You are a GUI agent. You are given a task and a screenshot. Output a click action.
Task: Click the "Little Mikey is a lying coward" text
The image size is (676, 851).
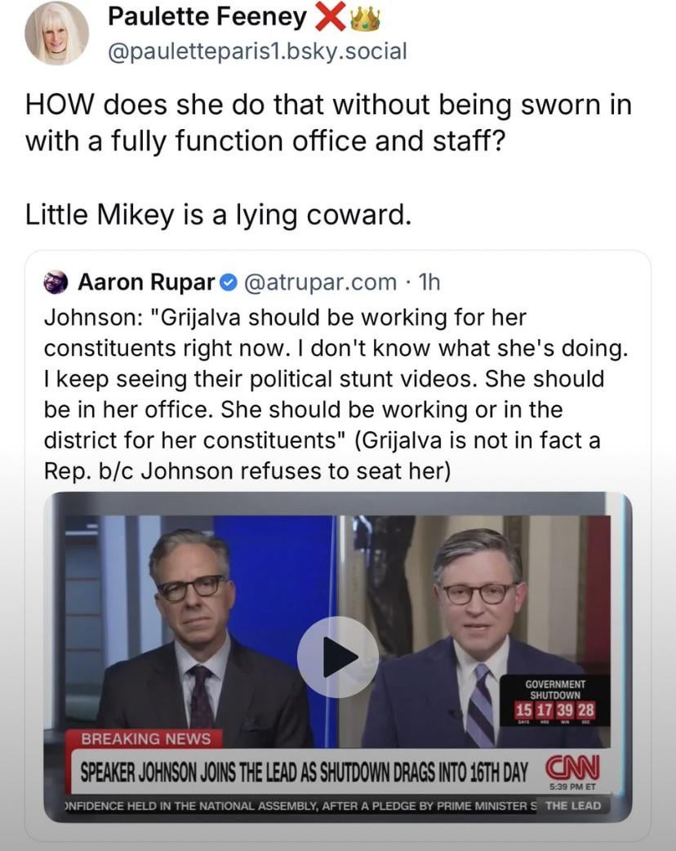click(x=219, y=214)
